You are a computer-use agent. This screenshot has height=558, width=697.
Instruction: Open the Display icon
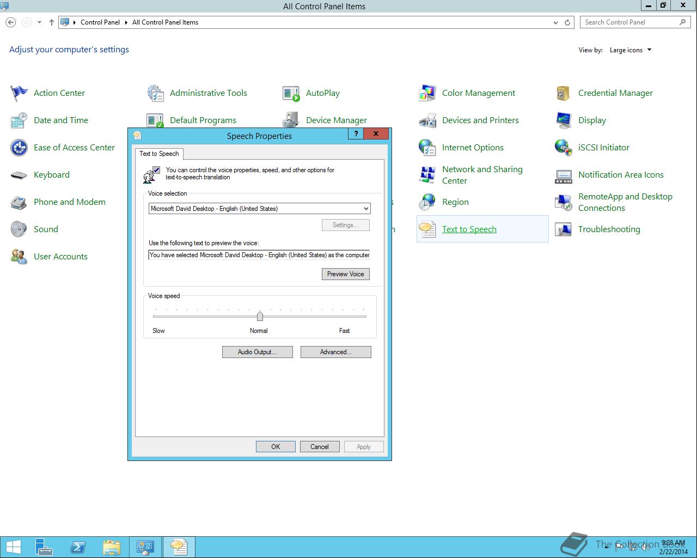(x=564, y=120)
